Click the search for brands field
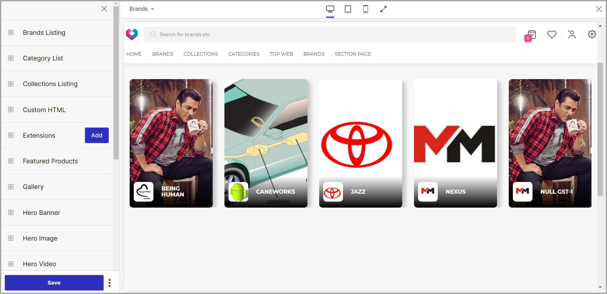 click(330, 34)
